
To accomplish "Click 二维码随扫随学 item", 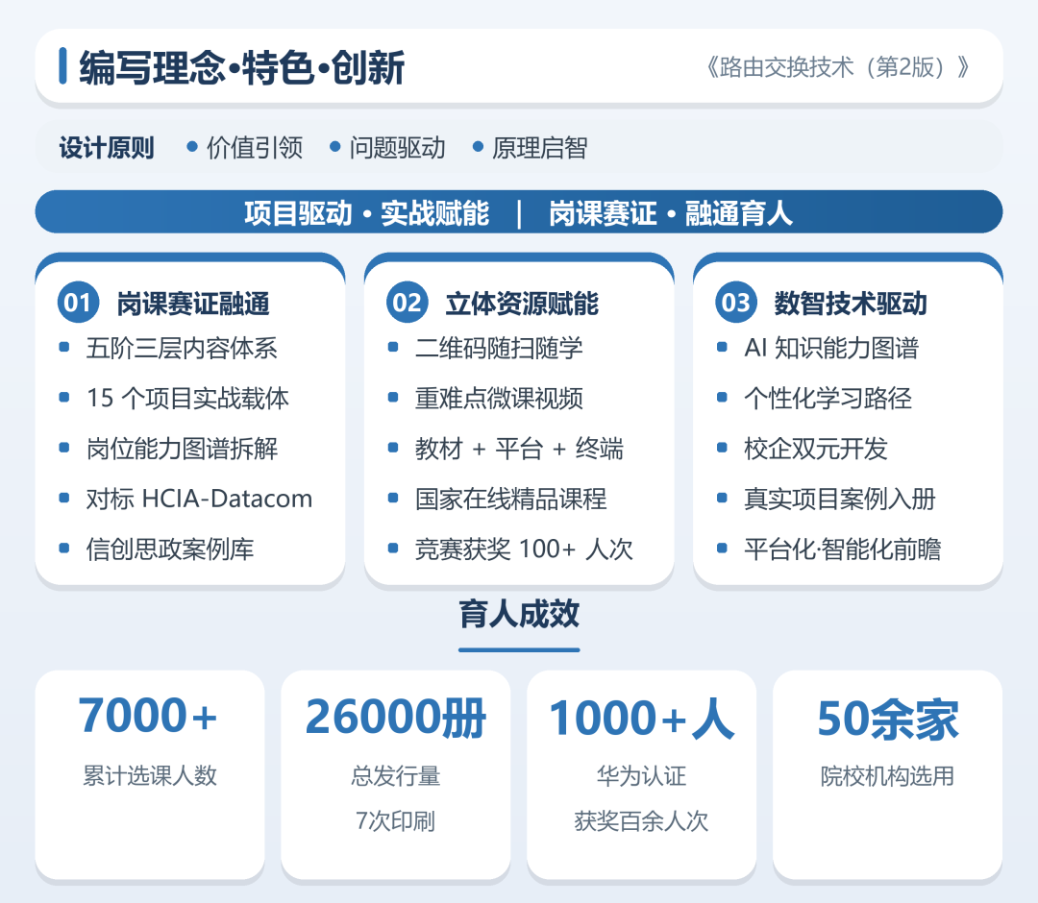I will (499, 348).
